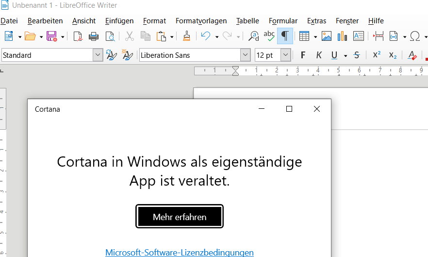Image resolution: width=428 pixels, height=257 pixels.
Task: Open the Einfügen menu
Action: pyautogui.click(x=119, y=21)
